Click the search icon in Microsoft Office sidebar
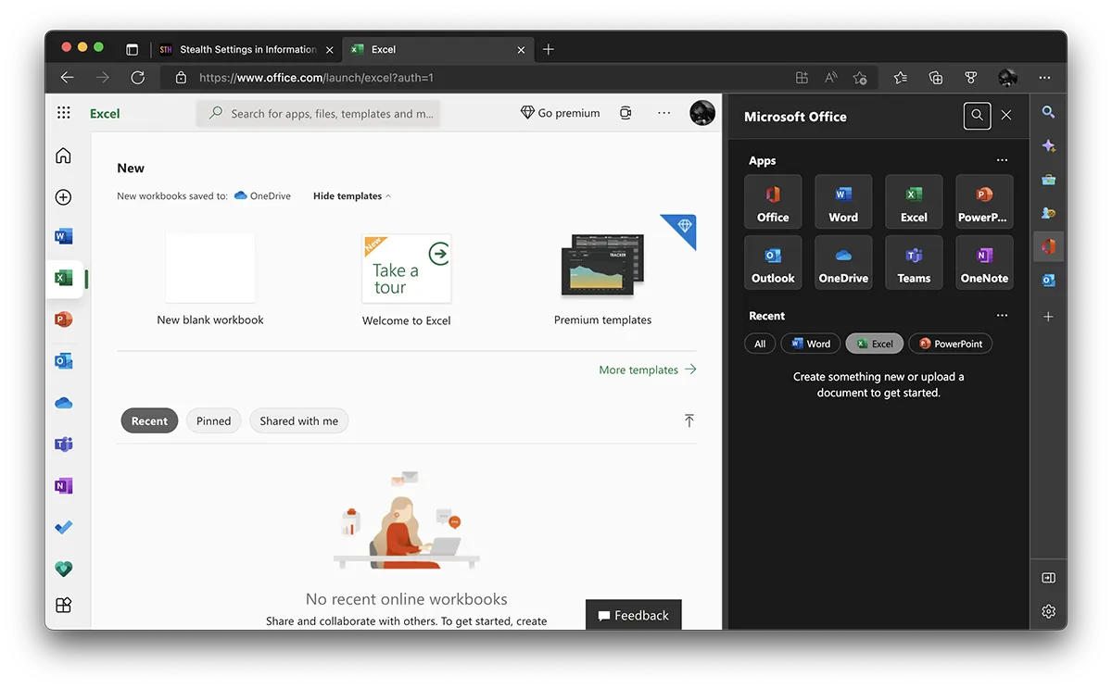Image resolution: width=1112 pixels, height=689 pixels. coord(977,116)
